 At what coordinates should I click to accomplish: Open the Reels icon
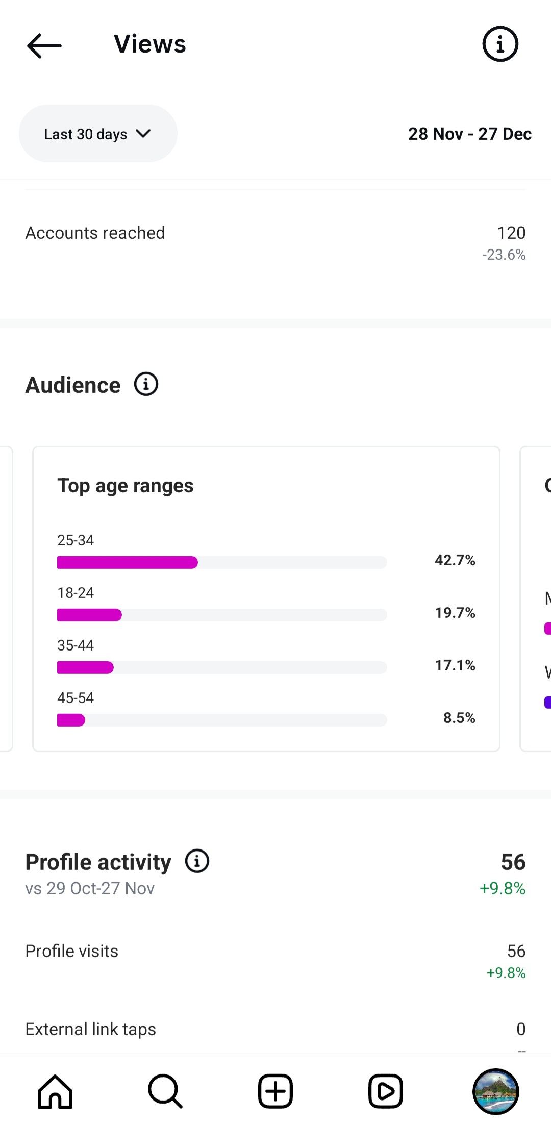coord(386,1091)
